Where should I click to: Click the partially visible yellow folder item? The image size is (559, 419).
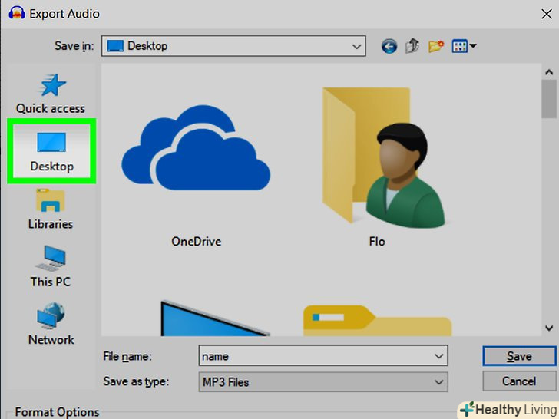377,321
